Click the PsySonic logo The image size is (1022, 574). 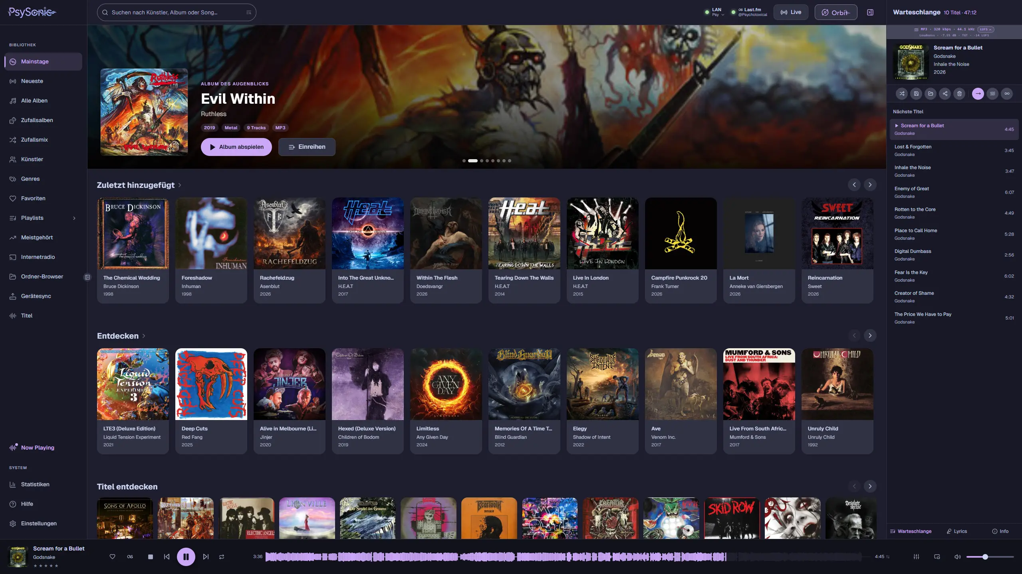pos(32,12)
